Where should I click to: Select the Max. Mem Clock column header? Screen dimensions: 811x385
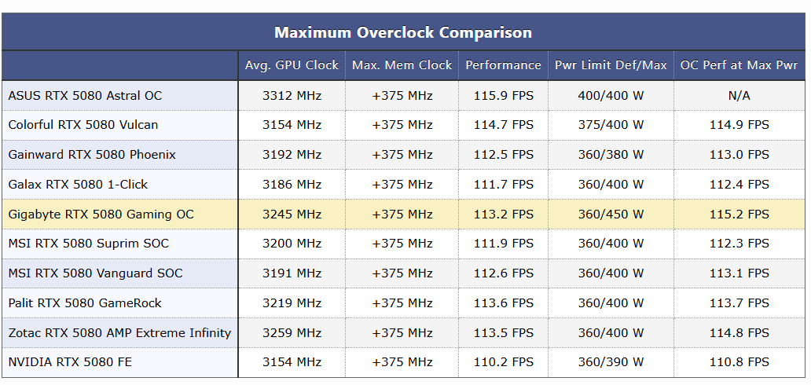402,65
